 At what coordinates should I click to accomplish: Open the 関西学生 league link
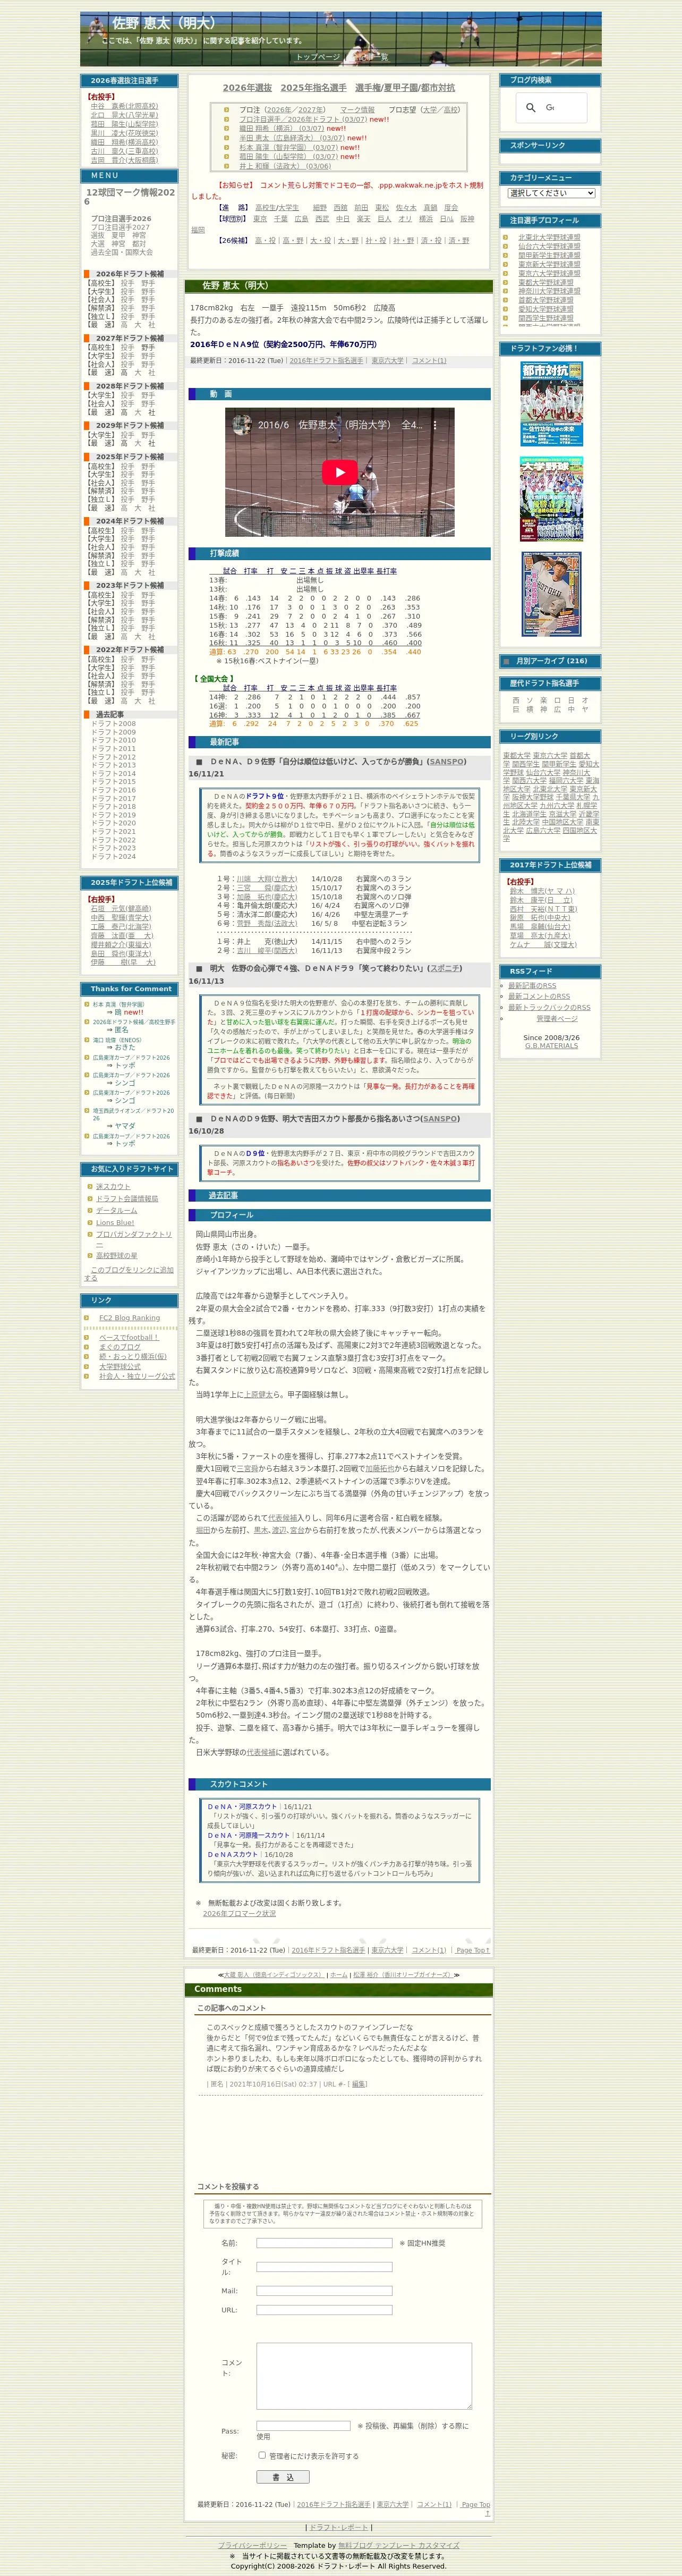tap(526, 764)
